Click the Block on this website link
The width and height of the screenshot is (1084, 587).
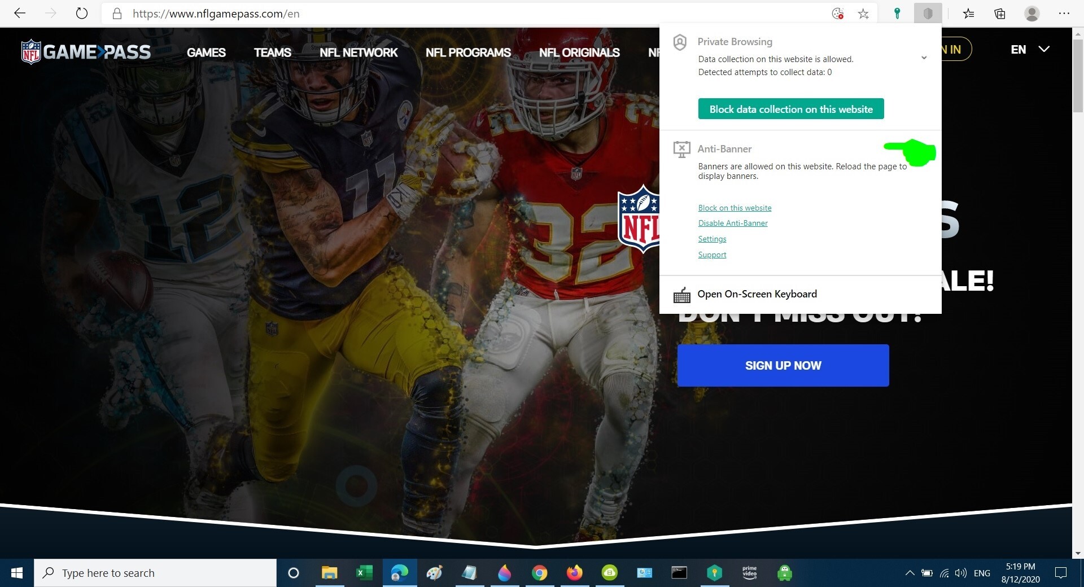(x=735, y=208)
